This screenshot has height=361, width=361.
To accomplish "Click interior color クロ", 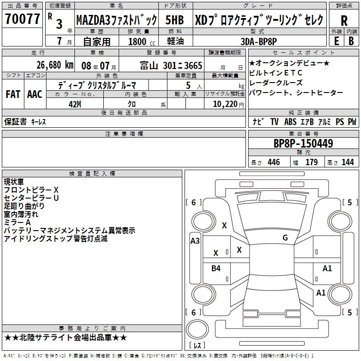I will pos(132,104).
